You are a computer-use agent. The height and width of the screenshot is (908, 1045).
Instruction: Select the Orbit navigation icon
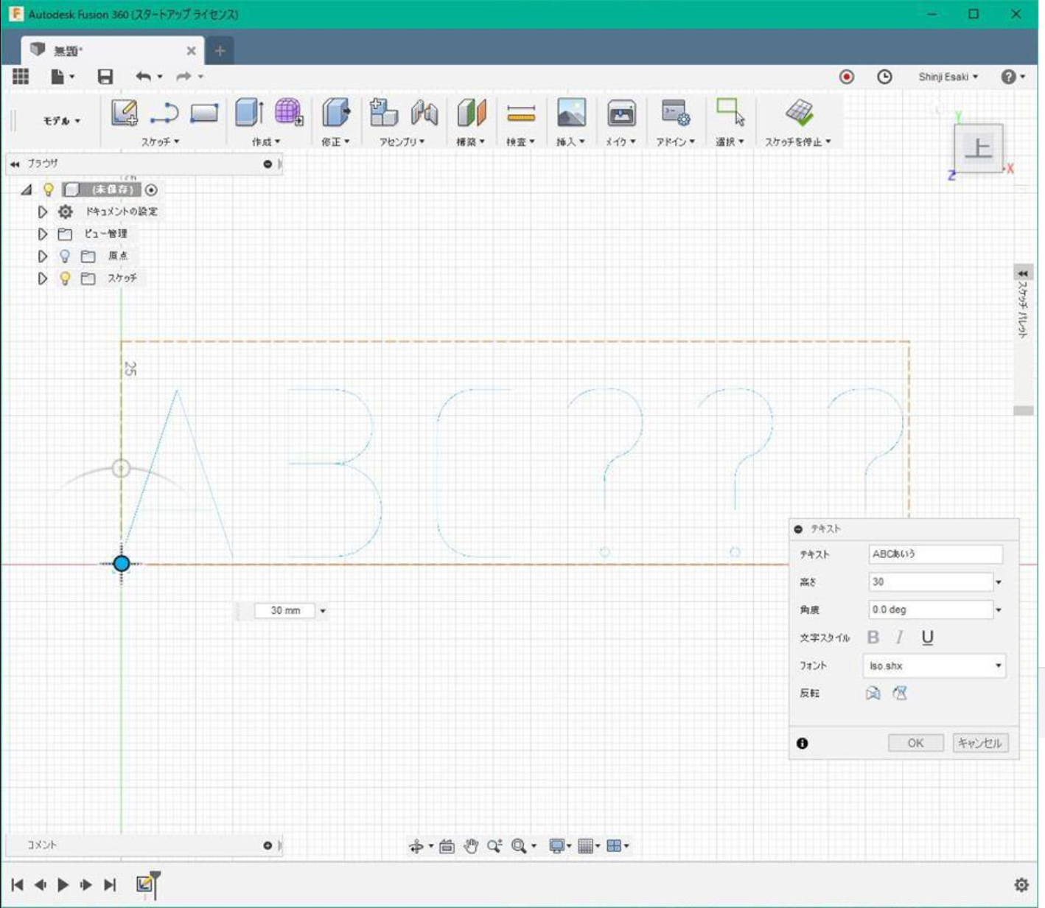click(x=416, y=846)
